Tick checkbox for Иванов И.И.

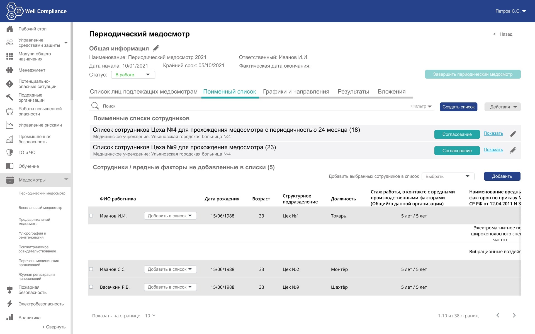(x=91, y=216)
